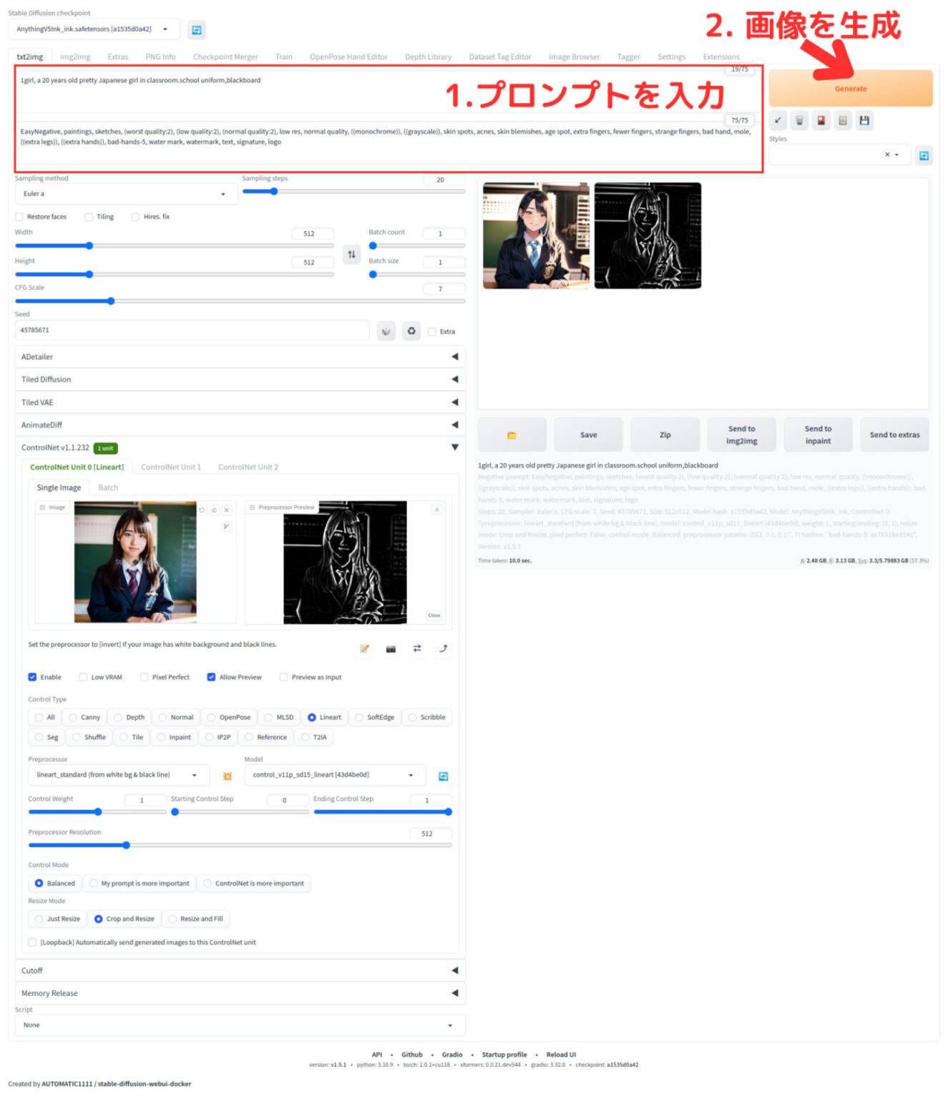Enable Pixel Perfect in ControlNet
Viewport: 948px width, 1099px height.
[143, 677]
